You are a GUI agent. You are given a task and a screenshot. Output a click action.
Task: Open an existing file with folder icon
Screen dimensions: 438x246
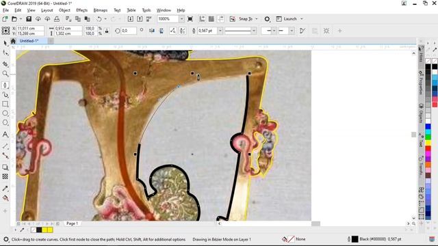(x=14, y=19)
